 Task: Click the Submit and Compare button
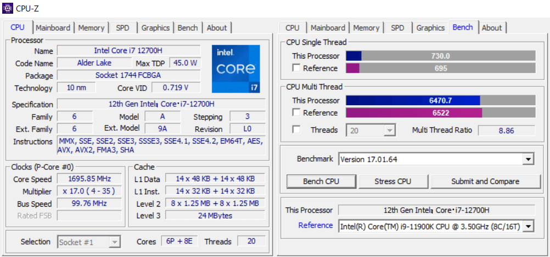click(x=485, y=181)
